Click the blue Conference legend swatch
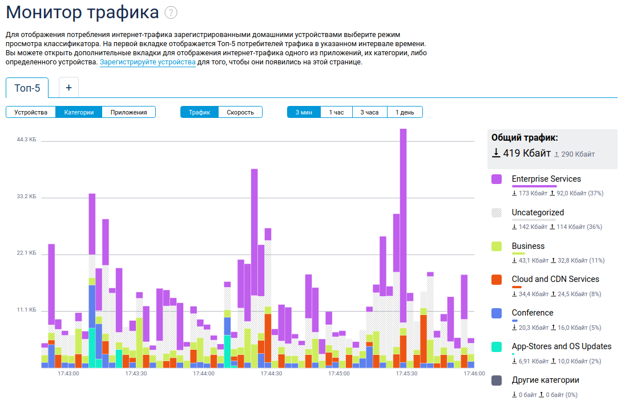The width and height of the screenshot is (621, 405). [497, 313]
